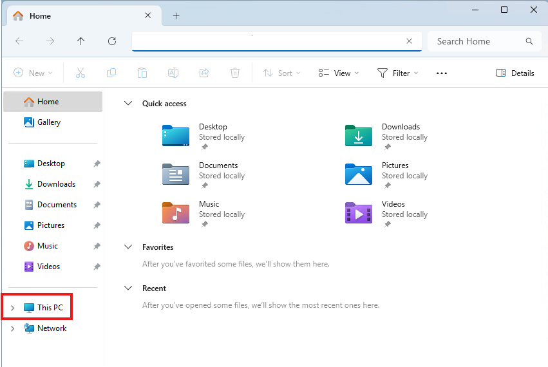
Task: Click the pin icon beside sidebar Pictures
Action: pyautogui.click(x=97, y=225)
